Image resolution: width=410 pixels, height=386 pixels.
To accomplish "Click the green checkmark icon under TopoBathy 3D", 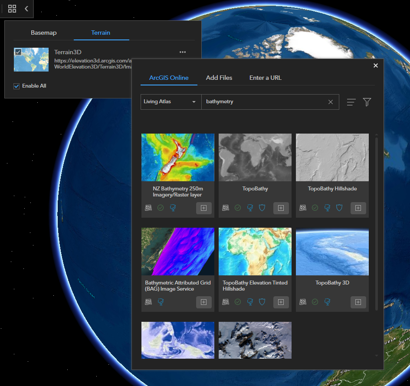I will (315, 302).
